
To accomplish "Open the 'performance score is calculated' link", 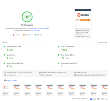I will 39,28.
